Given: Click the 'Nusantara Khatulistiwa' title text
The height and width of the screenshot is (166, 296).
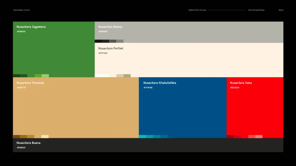Looking at the screenshot, I should point(160,83).
